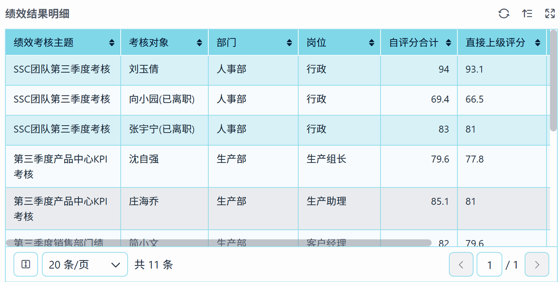Click the page number input field
This screenshot has height=282, width=560.
tap(489, 264)
